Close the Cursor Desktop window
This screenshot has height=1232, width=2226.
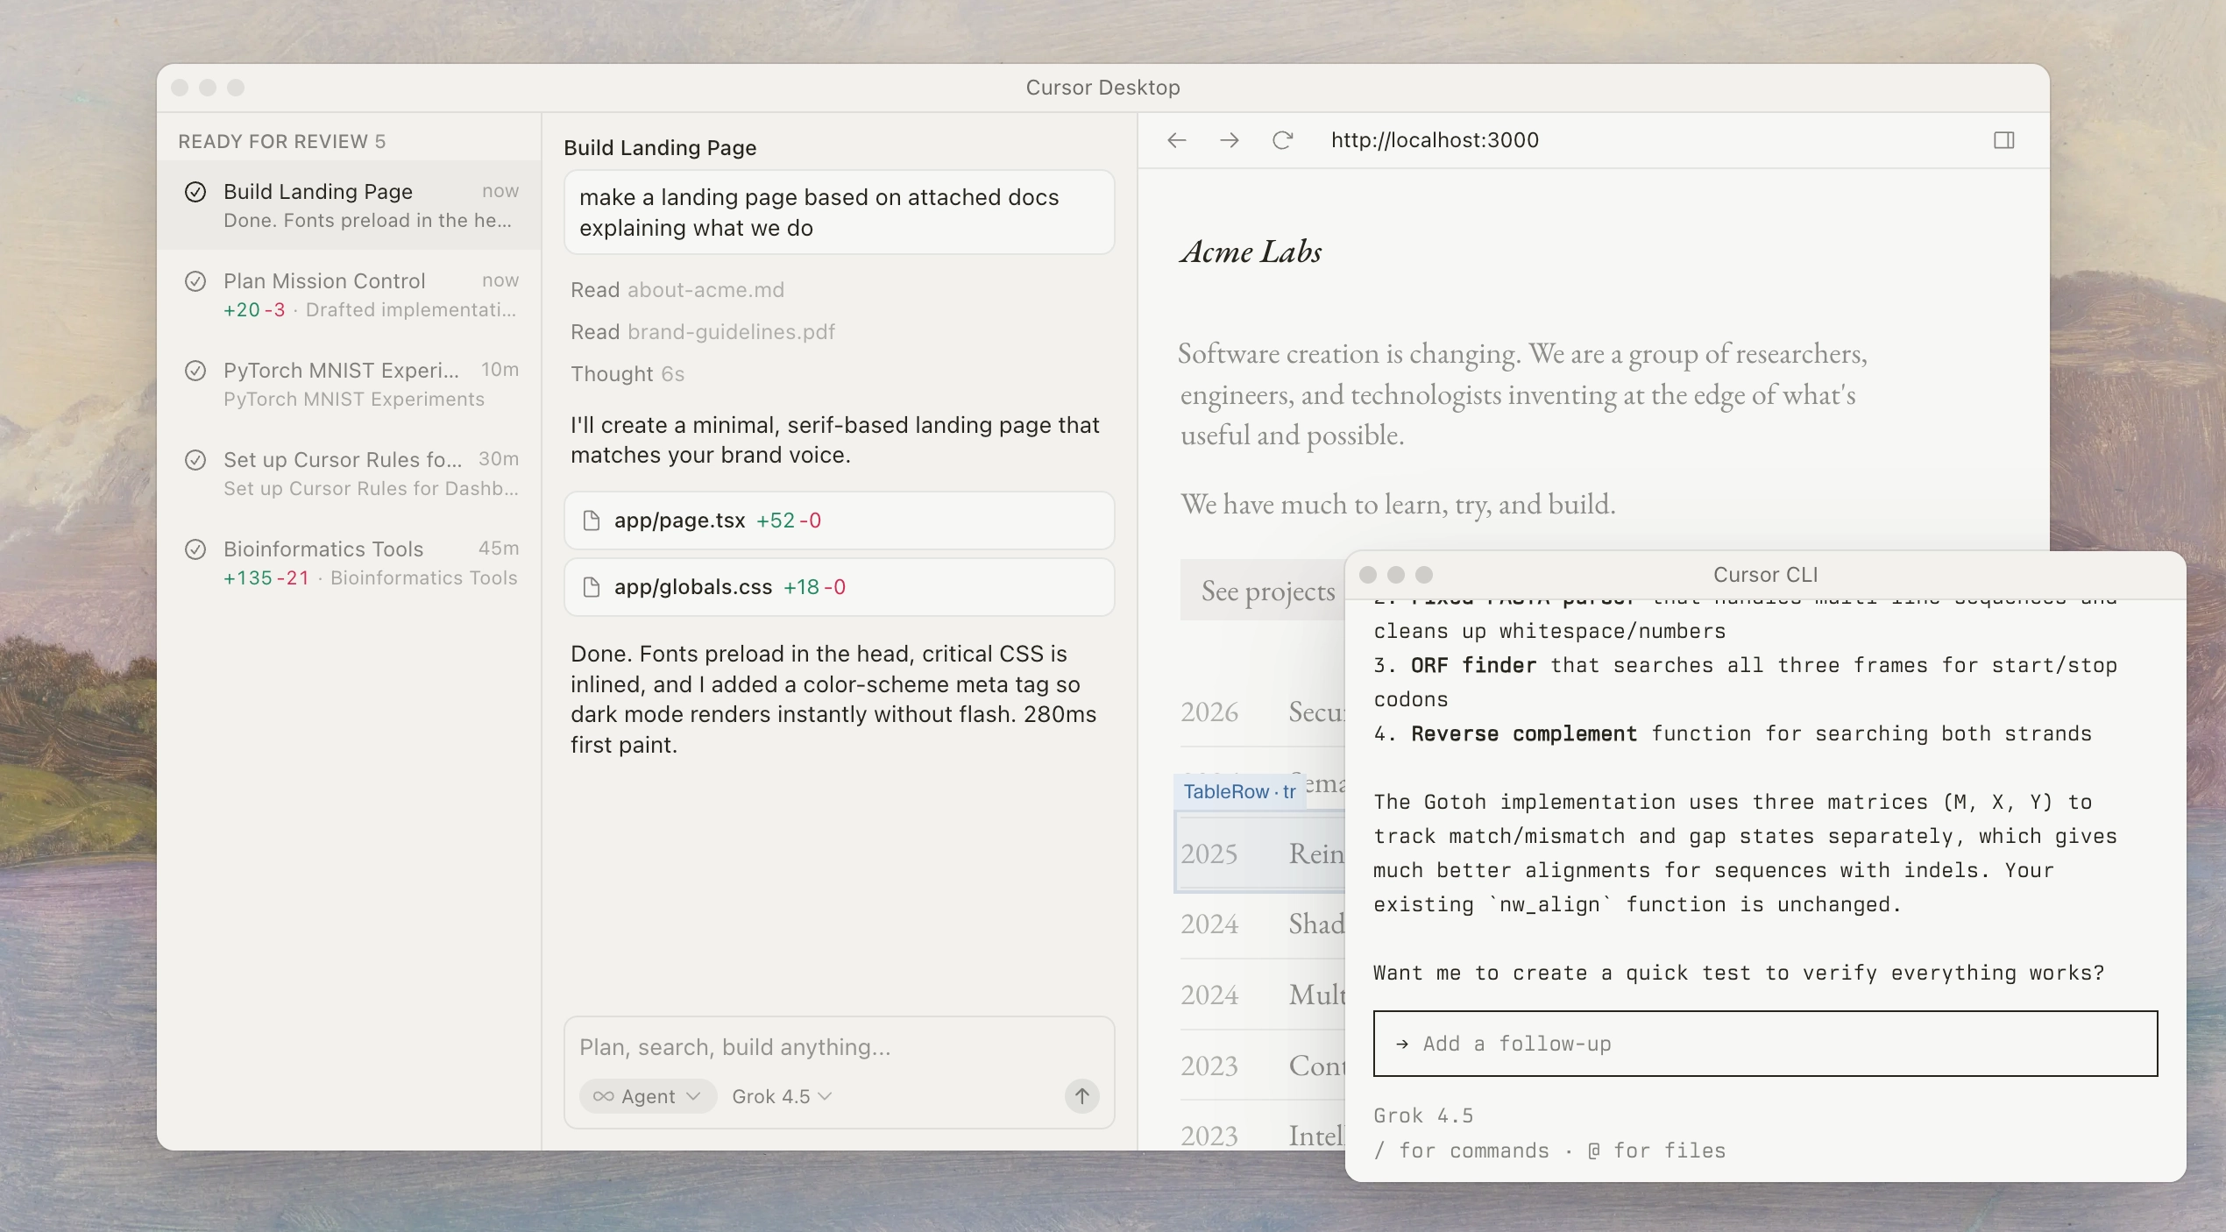tap(180, 88)
